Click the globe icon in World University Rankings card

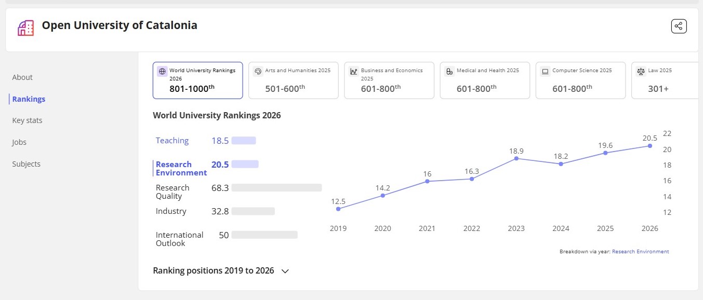click(162, 72)
